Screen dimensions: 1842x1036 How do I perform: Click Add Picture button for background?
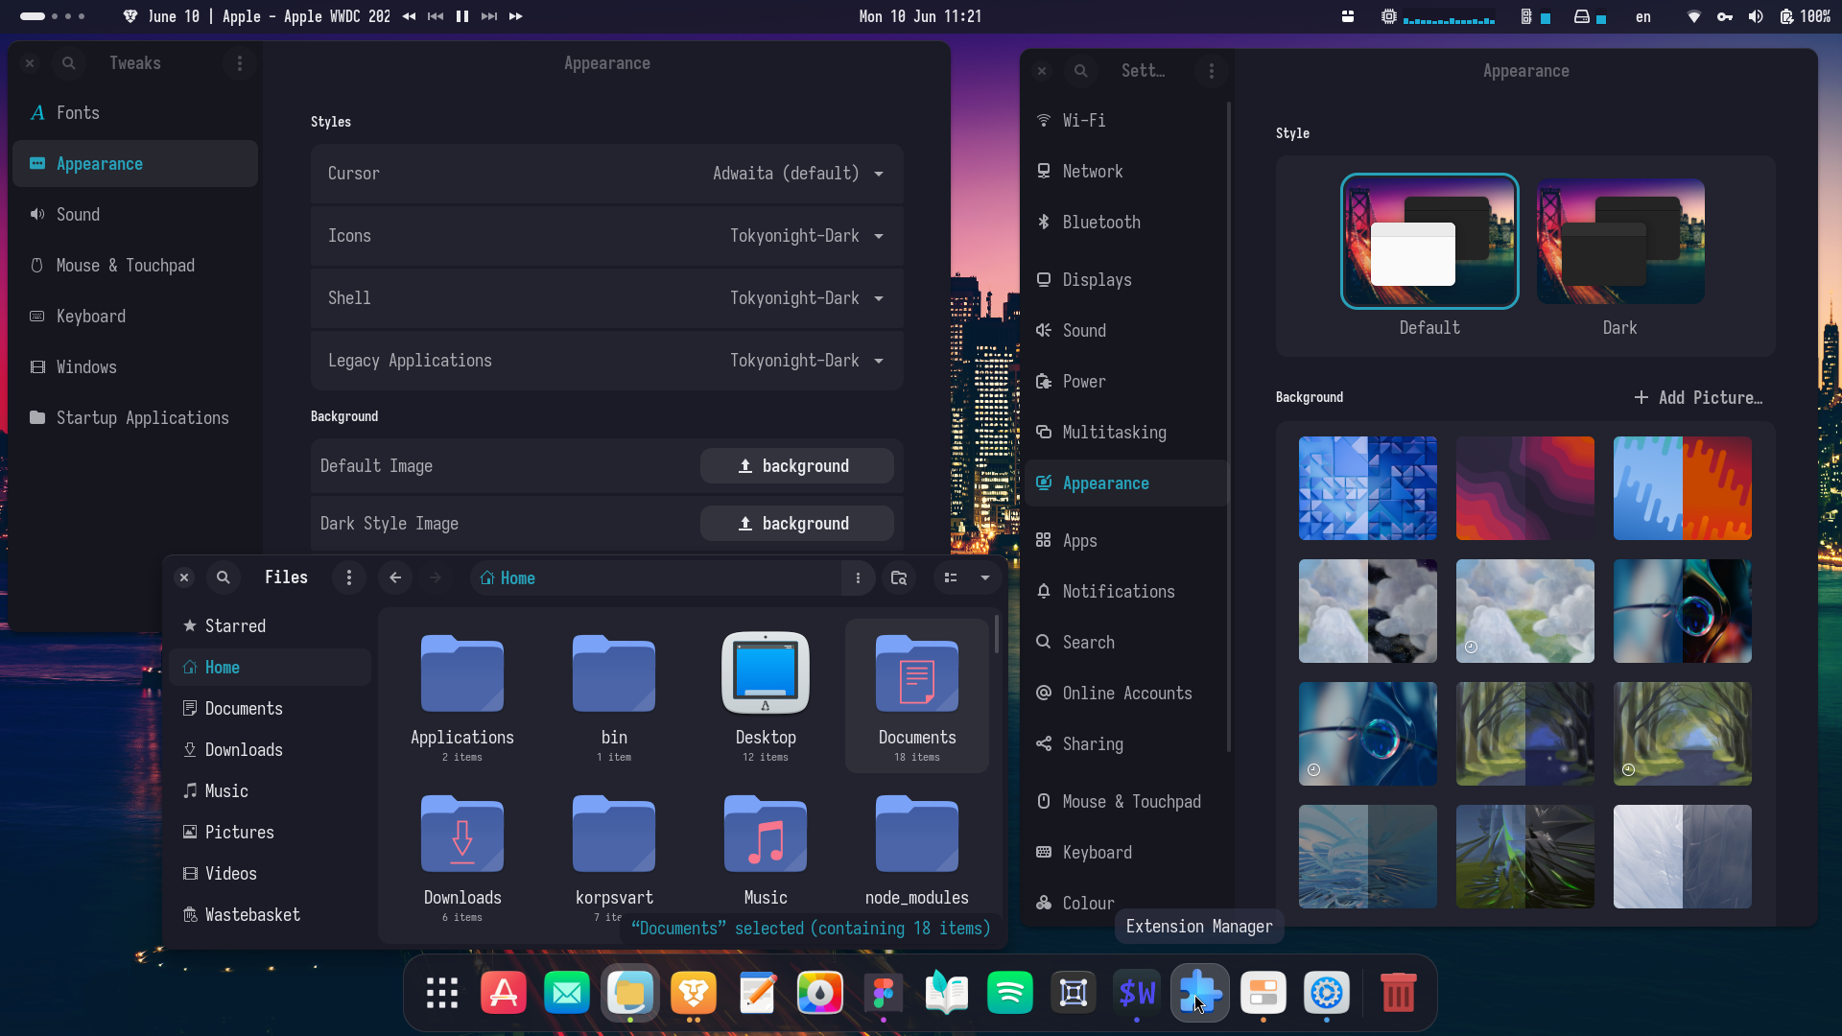(x=1699, y=397)
